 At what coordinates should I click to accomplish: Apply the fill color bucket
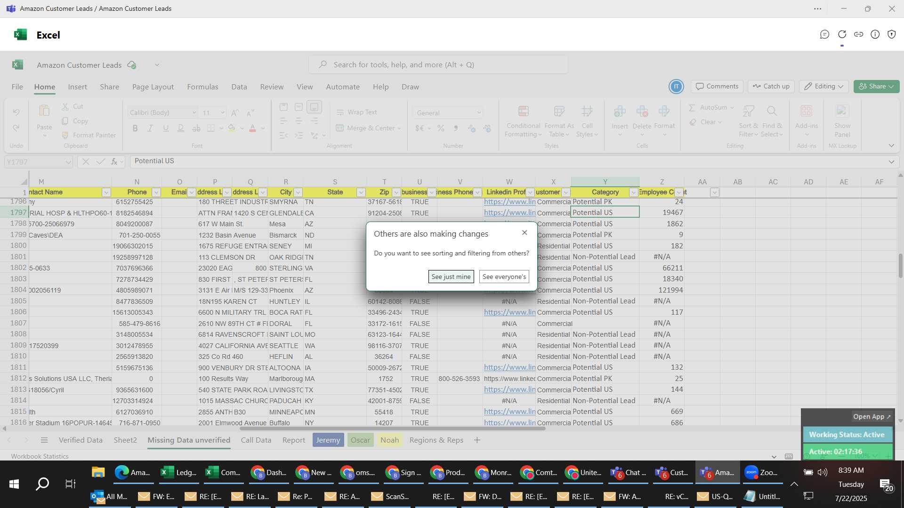[232, 128]
